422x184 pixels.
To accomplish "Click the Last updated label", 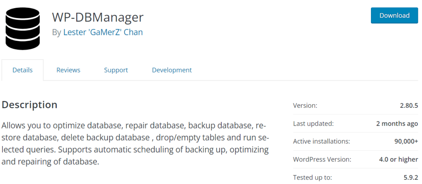I will [313, 123].
